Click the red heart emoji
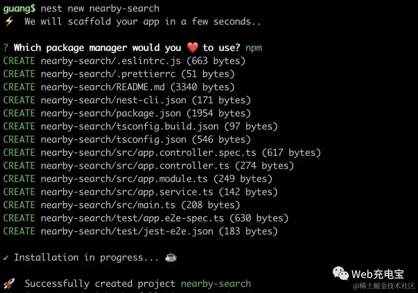418x293 pixels. point(192,48)
